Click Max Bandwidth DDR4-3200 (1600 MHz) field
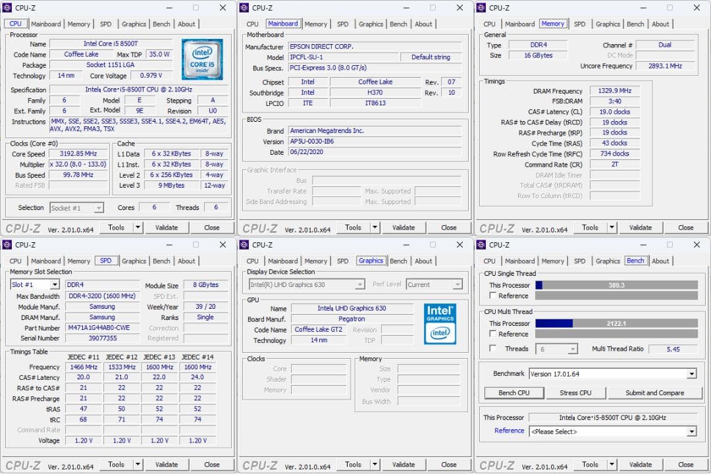Viewport: 711px width, 474px height. 103,296
